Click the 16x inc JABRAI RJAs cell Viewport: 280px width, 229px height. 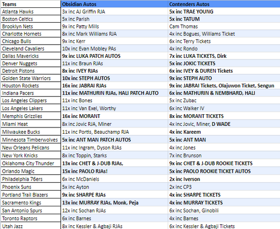[115, 86]
